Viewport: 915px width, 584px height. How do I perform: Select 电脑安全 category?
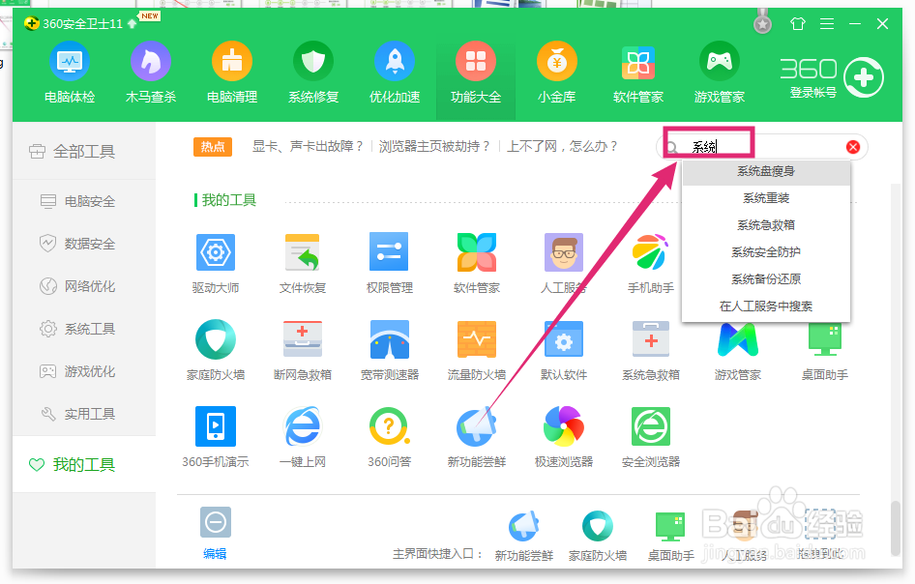(84, 201)
